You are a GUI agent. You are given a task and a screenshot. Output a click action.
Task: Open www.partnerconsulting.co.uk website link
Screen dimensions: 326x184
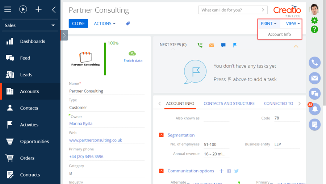pyautogui.click(x=96, y=140)
